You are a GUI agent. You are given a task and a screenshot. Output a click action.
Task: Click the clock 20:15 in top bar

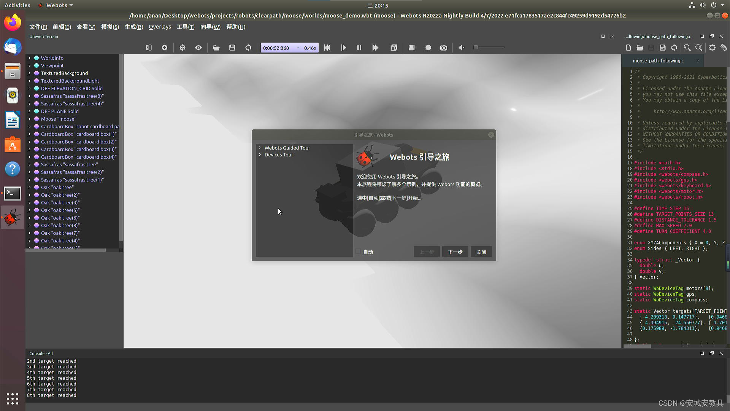click(x=378, y=5)
